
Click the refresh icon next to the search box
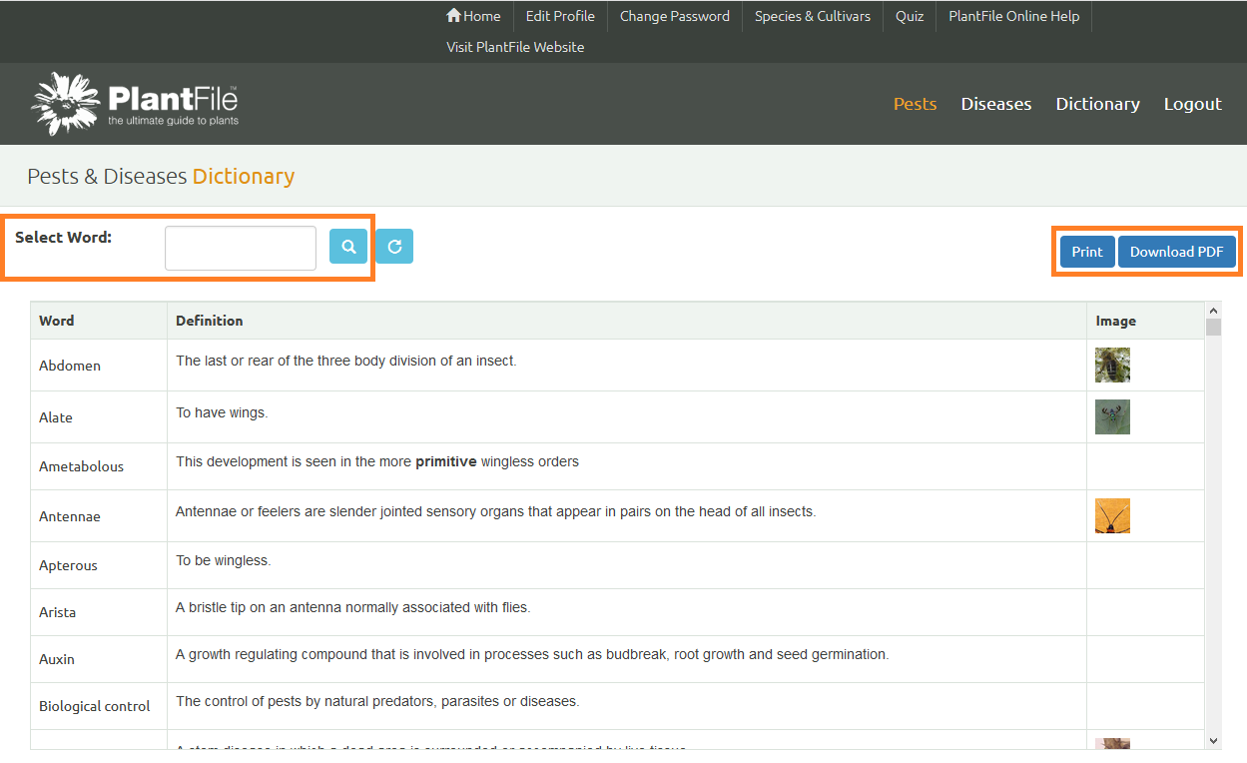393,246
